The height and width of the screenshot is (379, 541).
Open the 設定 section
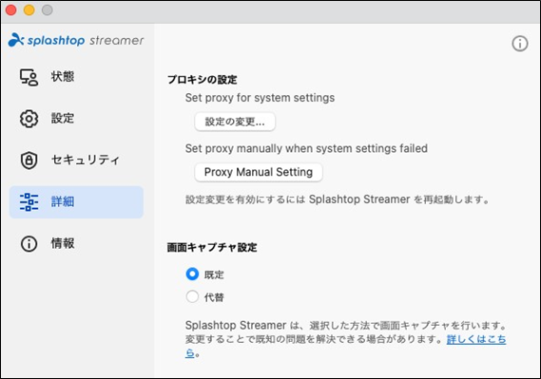pos(76,119)
